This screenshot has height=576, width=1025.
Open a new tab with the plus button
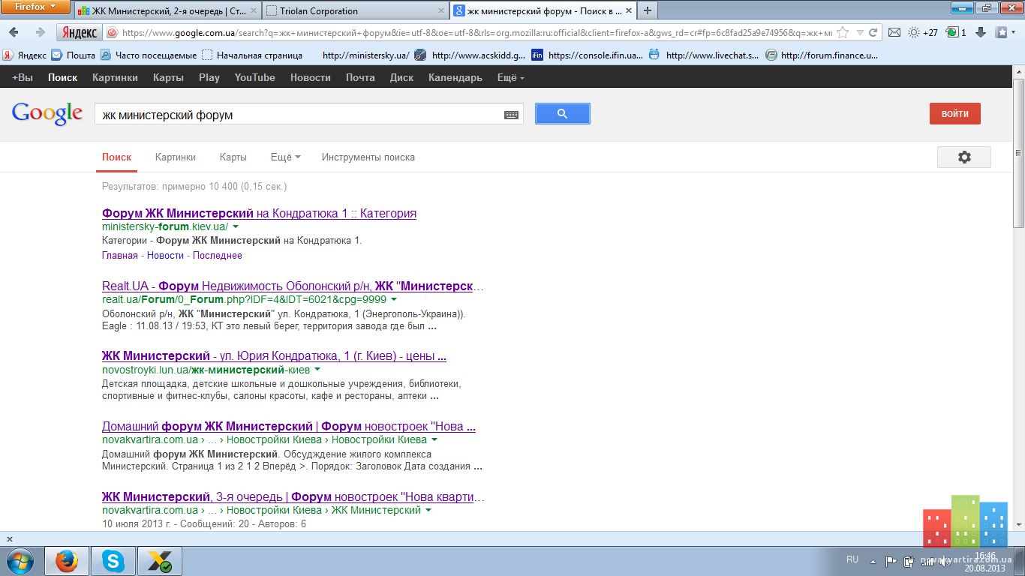tap(647, 10)
